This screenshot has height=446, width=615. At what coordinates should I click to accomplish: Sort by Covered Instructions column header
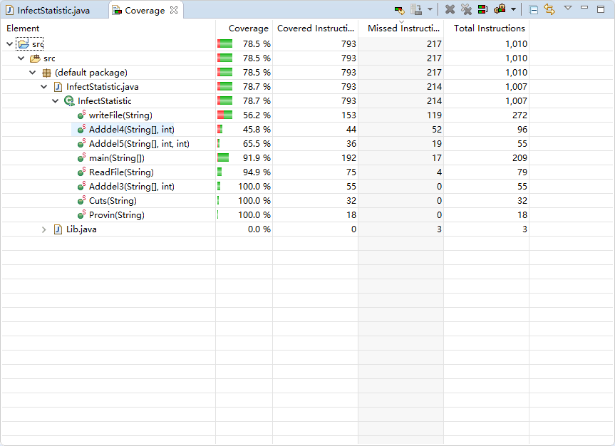[x=316, y=28]
